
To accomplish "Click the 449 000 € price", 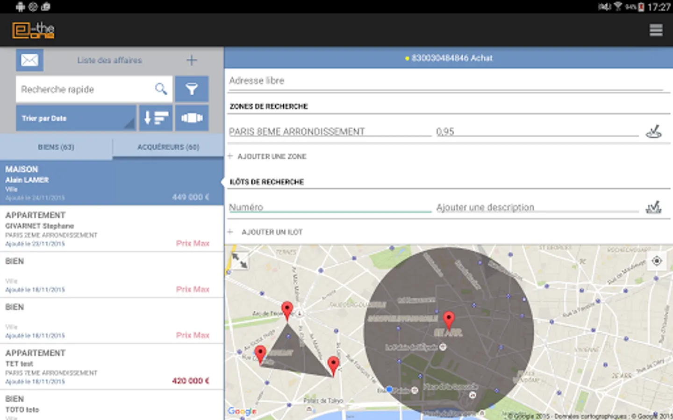I will [x=191, y=197].
